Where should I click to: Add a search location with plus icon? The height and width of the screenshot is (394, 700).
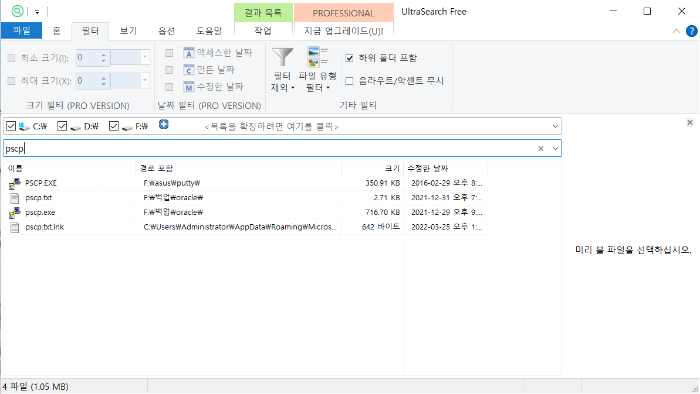pyautogui.click(x=164, y=124)
